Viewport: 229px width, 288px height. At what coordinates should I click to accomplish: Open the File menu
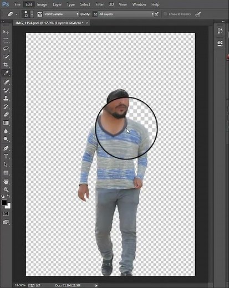click(17, 4)
